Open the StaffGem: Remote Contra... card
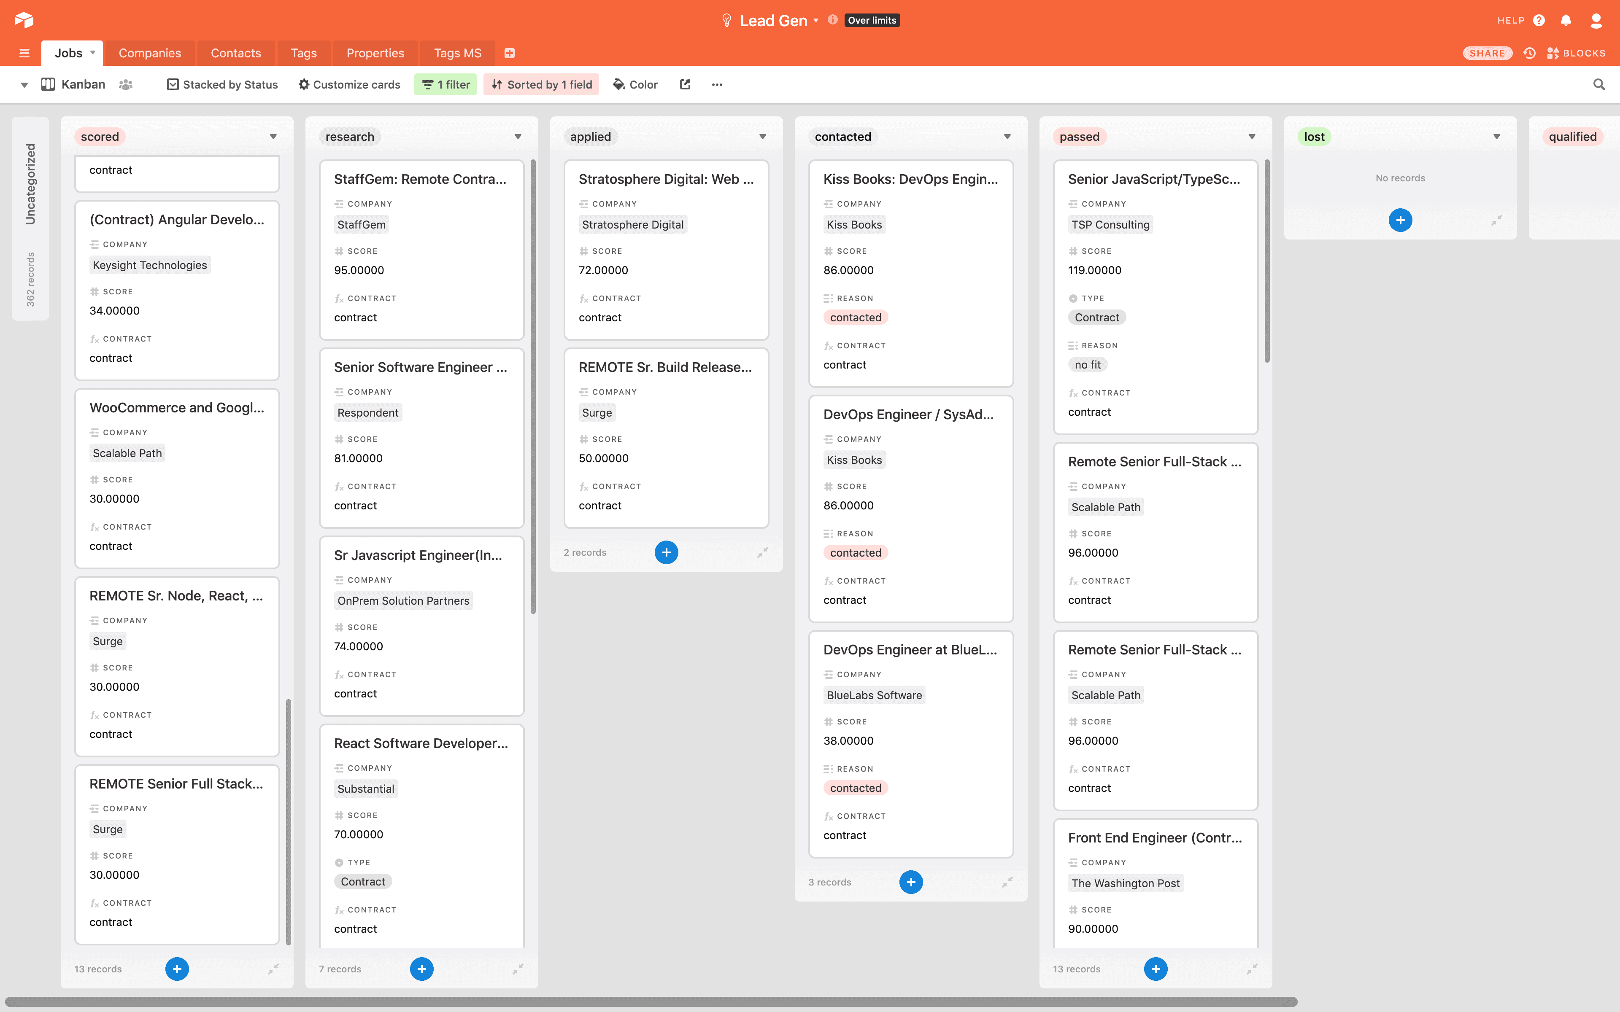Screen dimensions: 1620x1012 click(422, 250)
